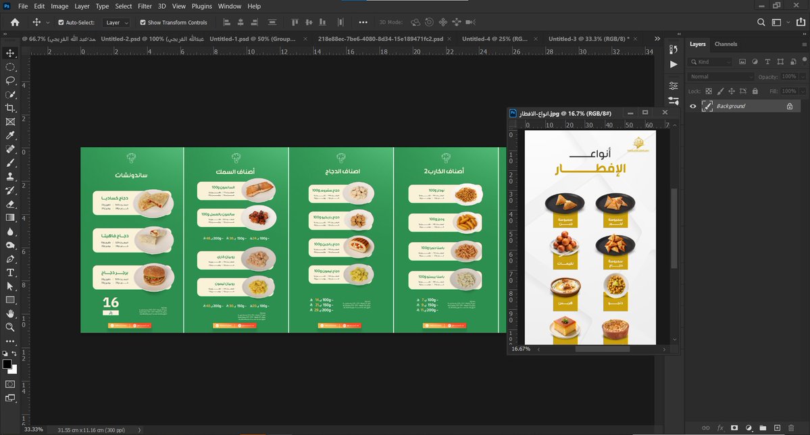
Task: Open the Actions panel play icon
Action: 673,65
